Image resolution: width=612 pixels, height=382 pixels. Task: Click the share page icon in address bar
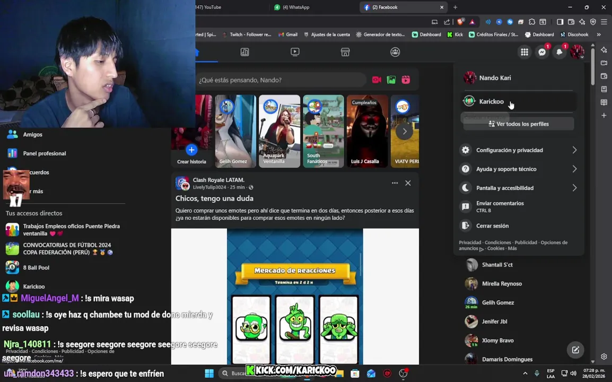click(x=447, y=22)
